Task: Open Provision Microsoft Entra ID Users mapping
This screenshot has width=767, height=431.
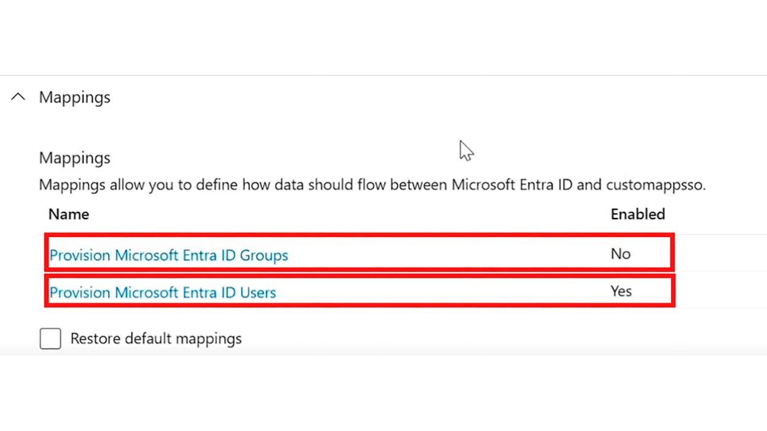Action: point(163,292)
